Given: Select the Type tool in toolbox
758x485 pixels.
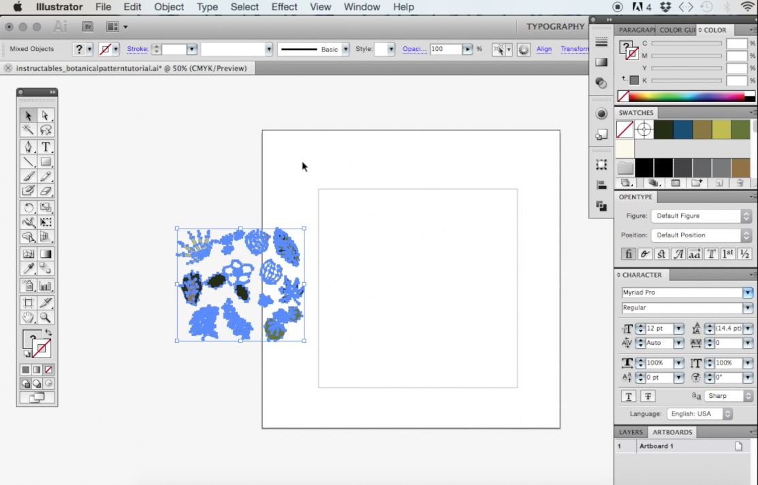Looking at the screenshot, I should (x=46, y=147).
